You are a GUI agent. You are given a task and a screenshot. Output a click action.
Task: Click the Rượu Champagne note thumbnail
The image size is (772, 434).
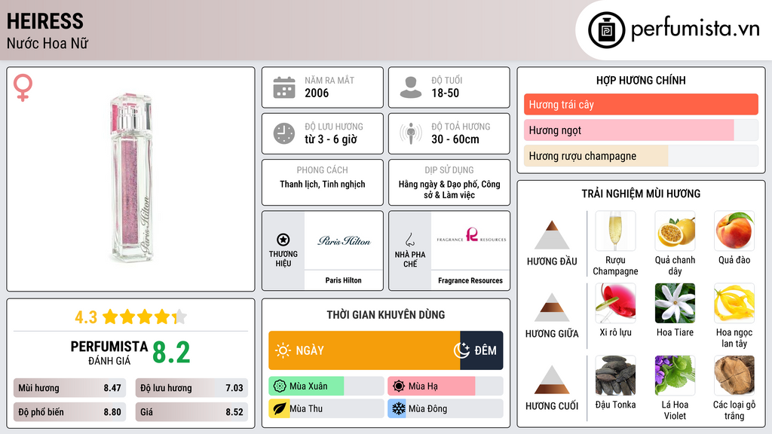coord(615,231)
